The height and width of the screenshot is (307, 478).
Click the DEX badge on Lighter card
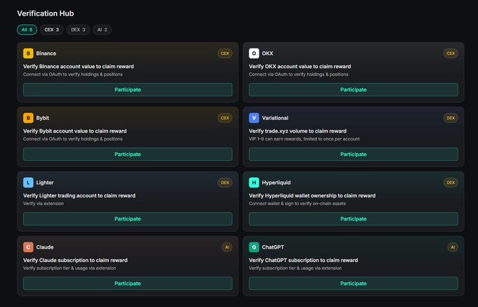pos(225,183)
